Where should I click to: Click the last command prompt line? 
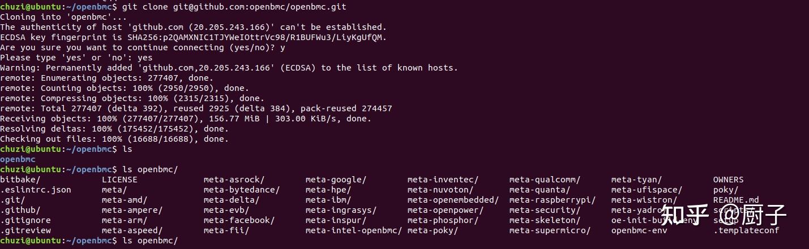point(89,241)
